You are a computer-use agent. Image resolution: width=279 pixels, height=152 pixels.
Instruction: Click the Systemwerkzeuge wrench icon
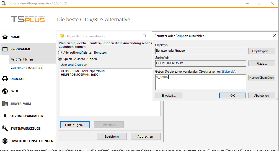(x=5, y=129)
